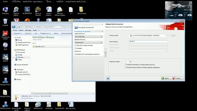The height and width of the screenshot is (111, 197).
Task: Check Permettre l'ajout ultérieur de fichiers
Action: tap(126, 68)
